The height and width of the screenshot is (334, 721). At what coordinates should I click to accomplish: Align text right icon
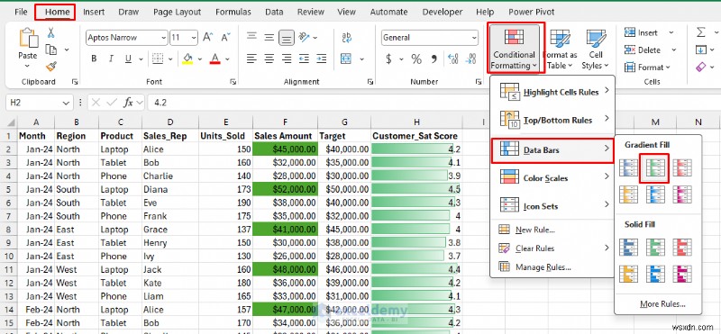pyautogui.click(x=287, y=59)
